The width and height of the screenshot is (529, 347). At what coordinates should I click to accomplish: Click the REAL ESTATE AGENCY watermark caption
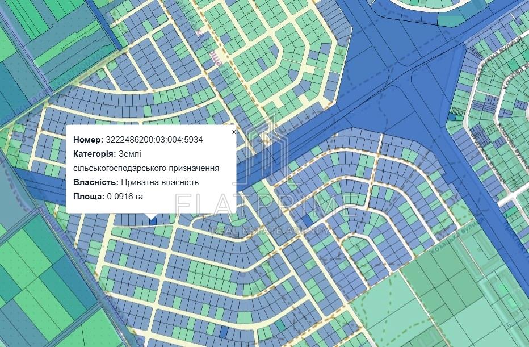coord(269,230)
